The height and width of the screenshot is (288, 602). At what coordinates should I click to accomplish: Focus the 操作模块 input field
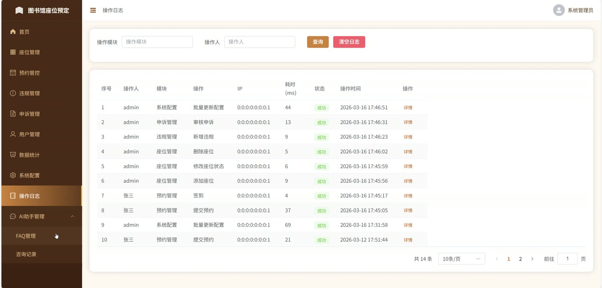coord(157,42)
